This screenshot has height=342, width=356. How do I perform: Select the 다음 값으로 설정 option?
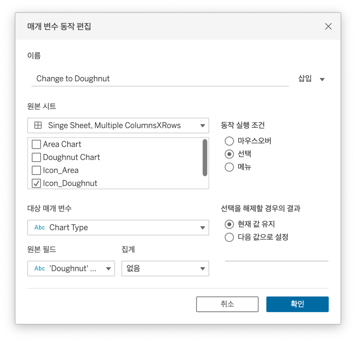pyautogui.click(x=229, y=237)
